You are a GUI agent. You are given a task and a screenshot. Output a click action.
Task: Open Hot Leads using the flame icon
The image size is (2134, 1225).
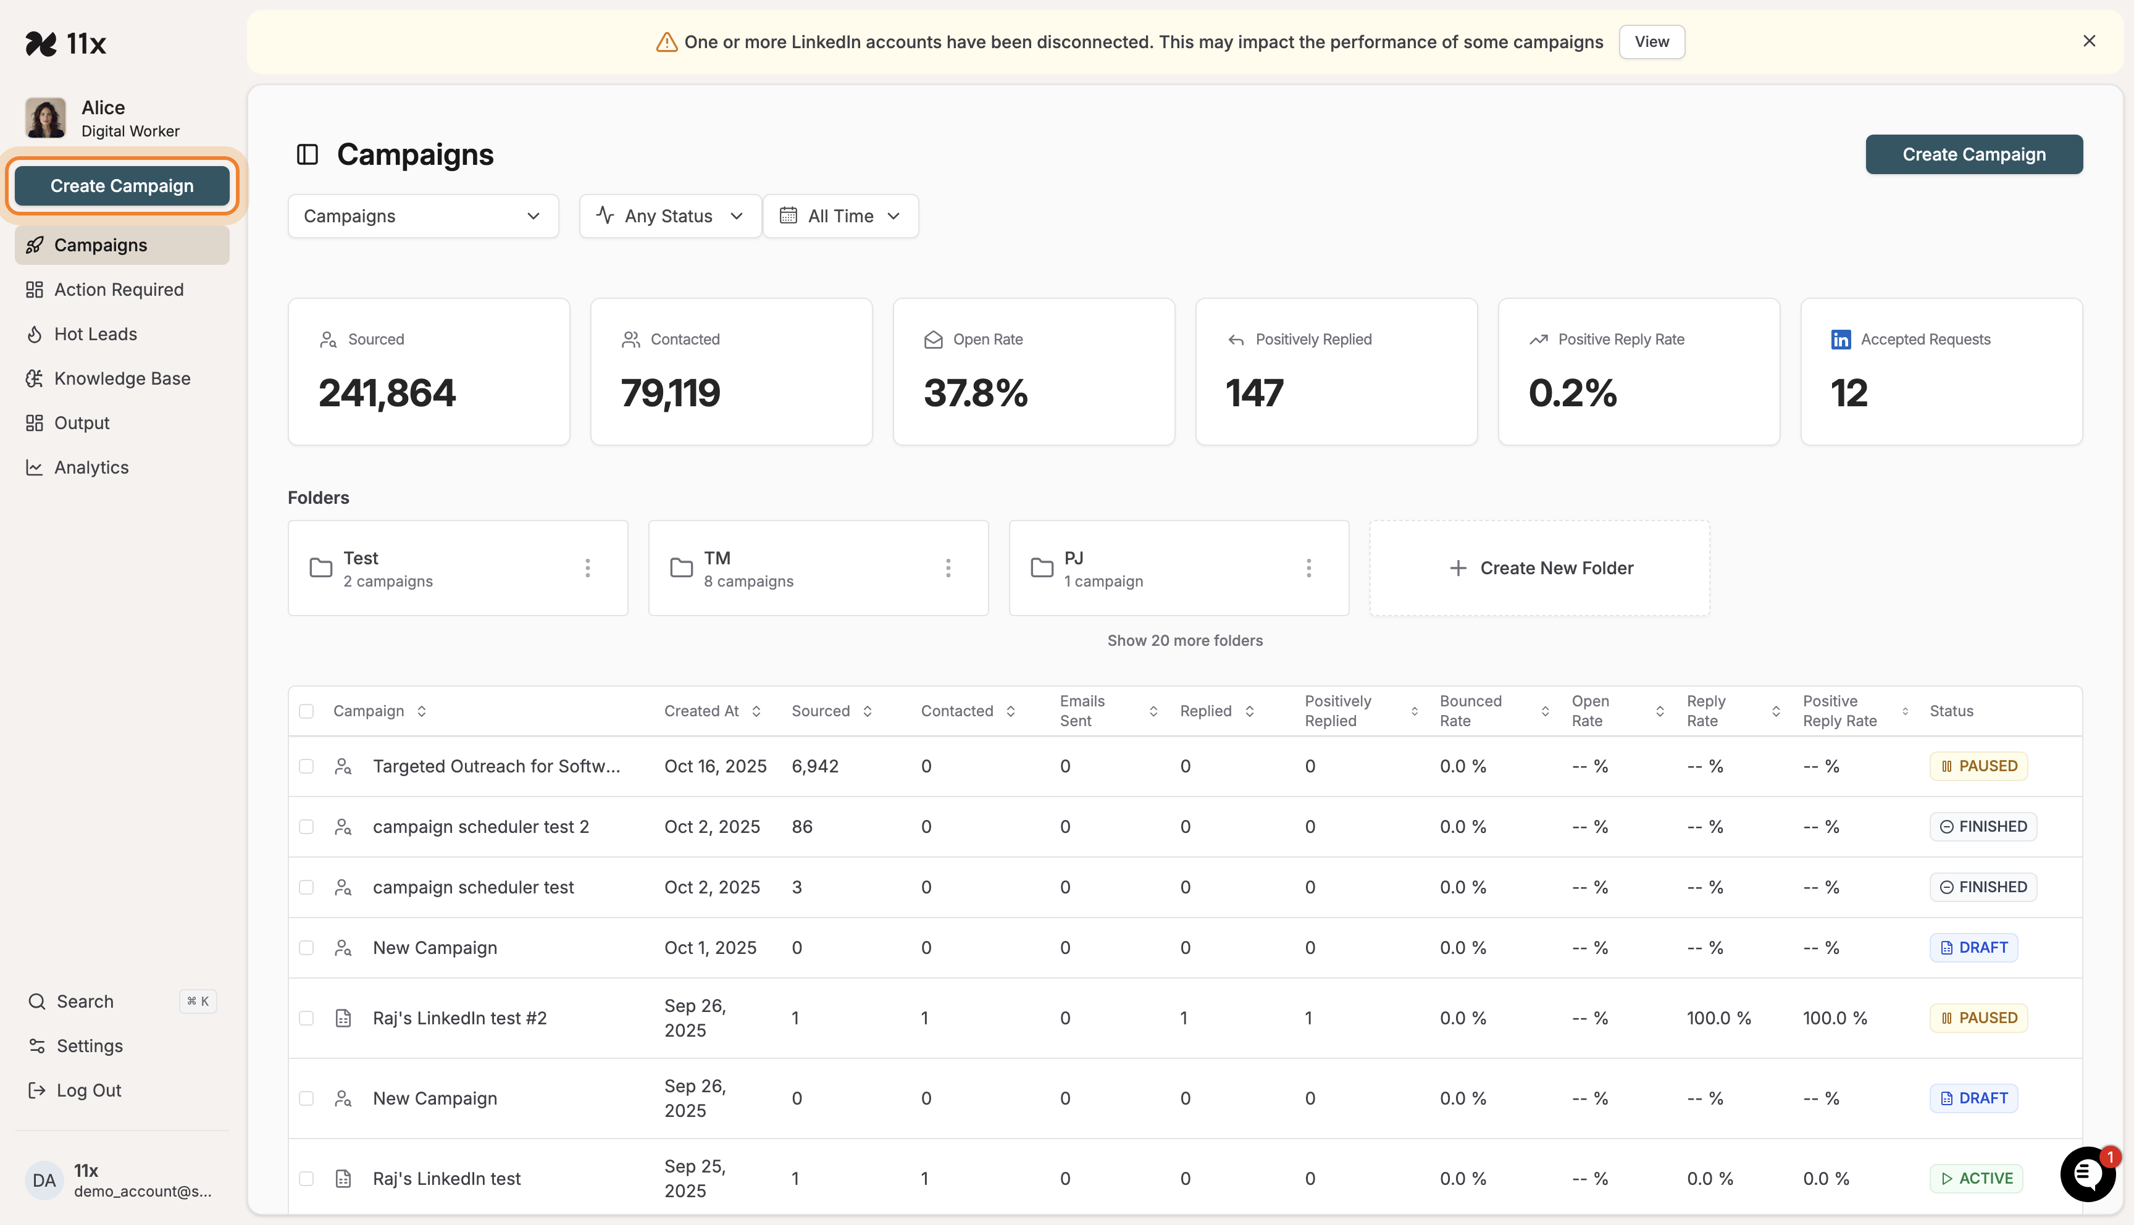pos(35,333)
